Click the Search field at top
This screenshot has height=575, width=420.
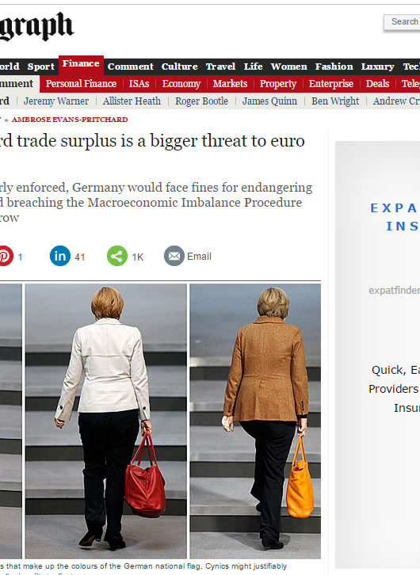402,22
